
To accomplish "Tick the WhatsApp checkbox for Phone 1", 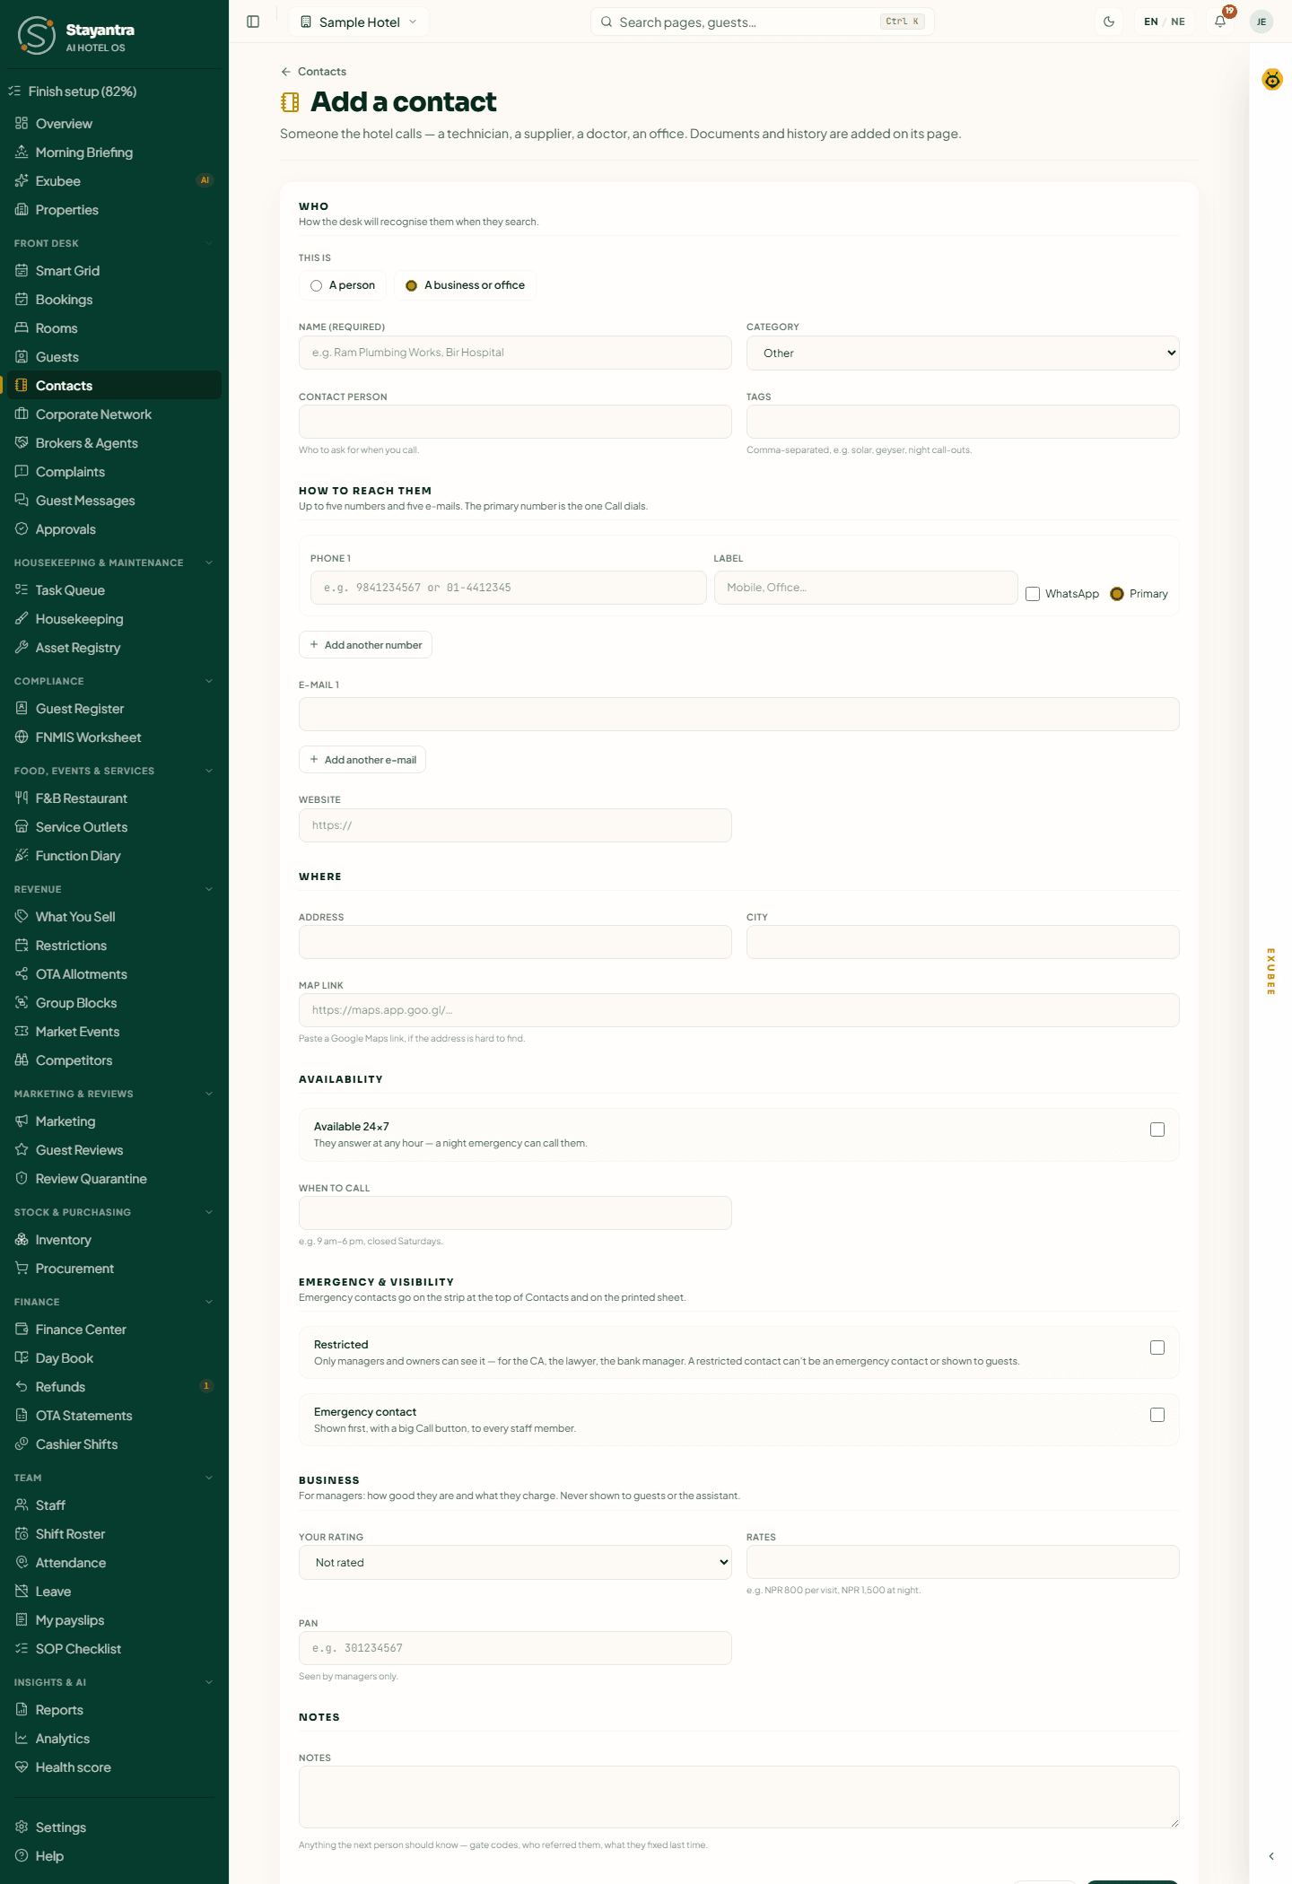I will tap(1033, 594).
